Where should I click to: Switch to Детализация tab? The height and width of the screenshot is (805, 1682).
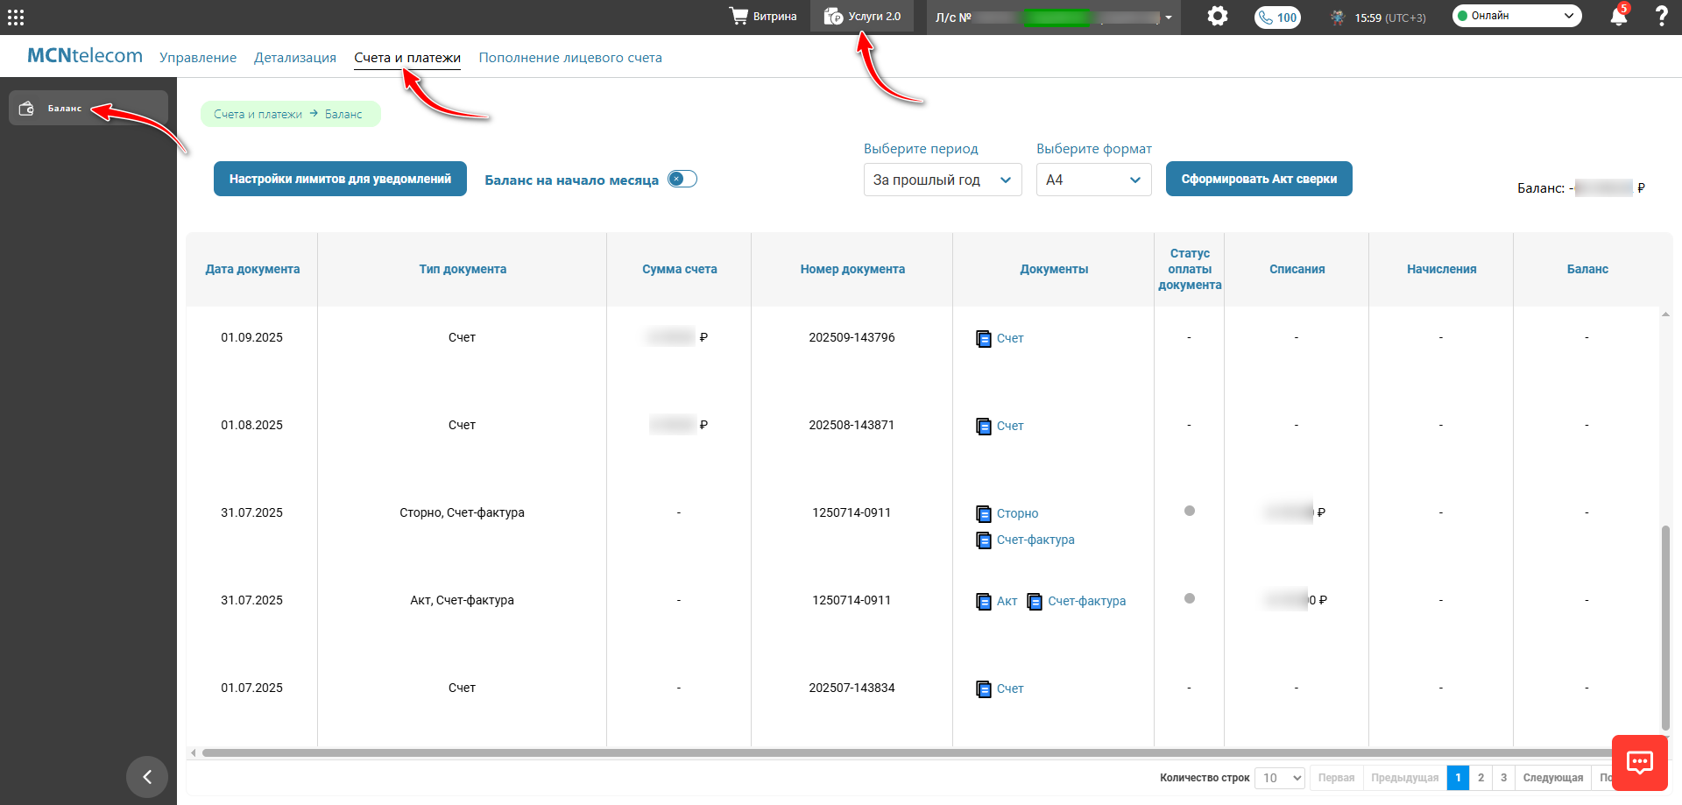[295, 58]
